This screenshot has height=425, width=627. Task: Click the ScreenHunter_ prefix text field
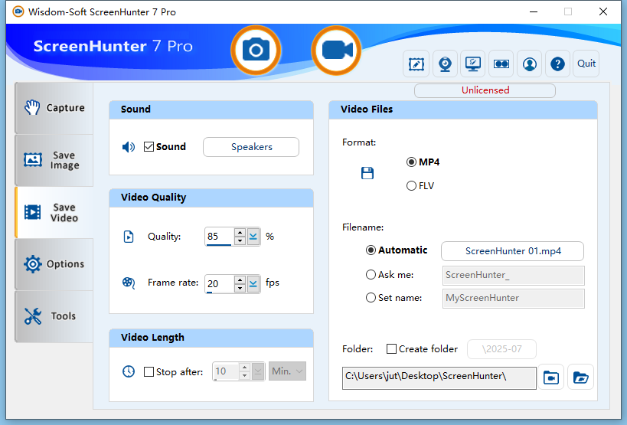[x=514, y=275]
